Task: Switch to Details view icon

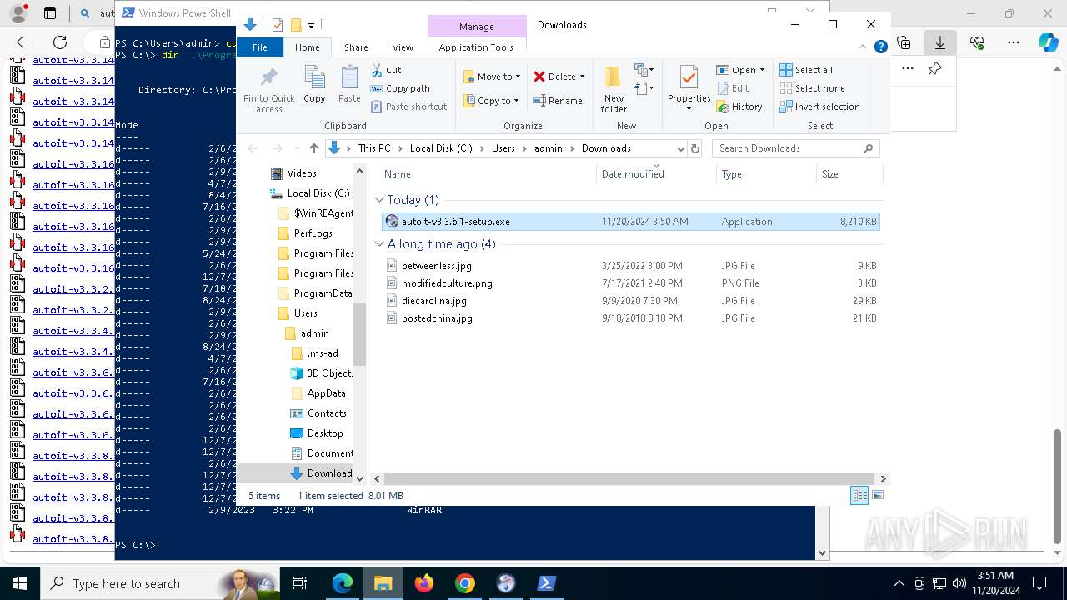Action: tap(859, 495)
